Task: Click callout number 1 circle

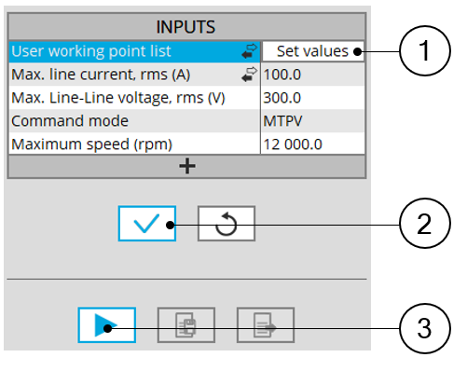Action: pyautogui.click(x=424, y=51)
